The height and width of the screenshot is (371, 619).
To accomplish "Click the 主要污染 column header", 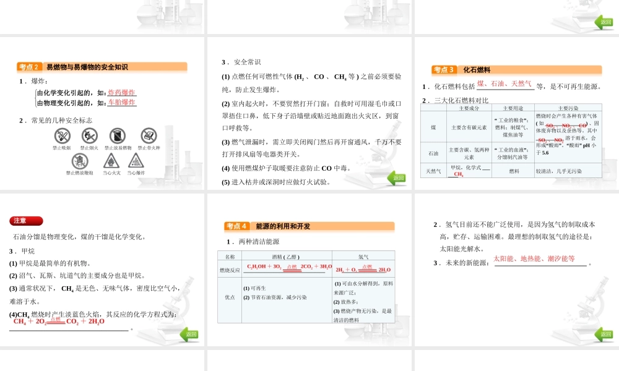I will [x=568, y=108].
